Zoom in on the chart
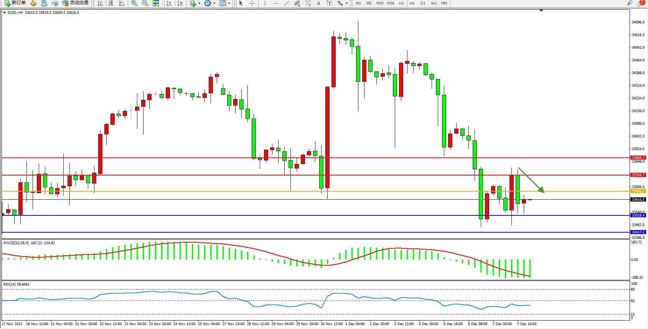The width and height of the screenshot is (648, 329). 134,3
